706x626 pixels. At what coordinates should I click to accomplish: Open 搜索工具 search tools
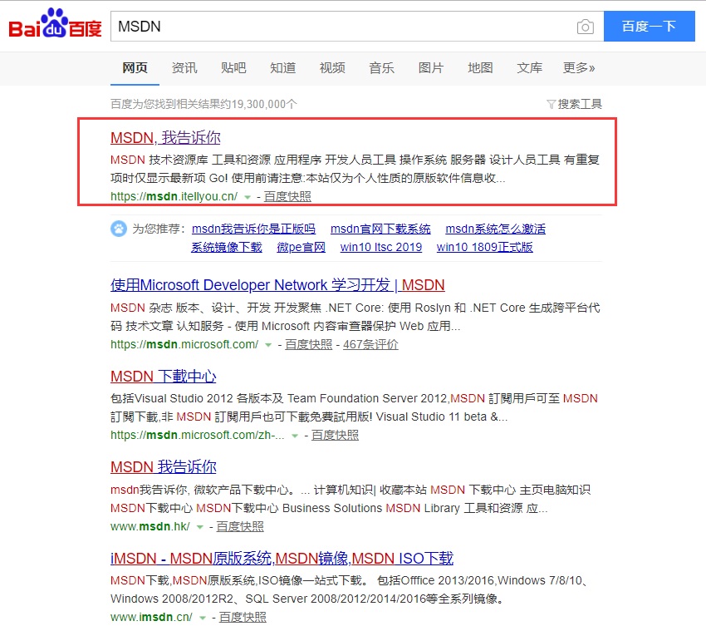tap(580, 104)
